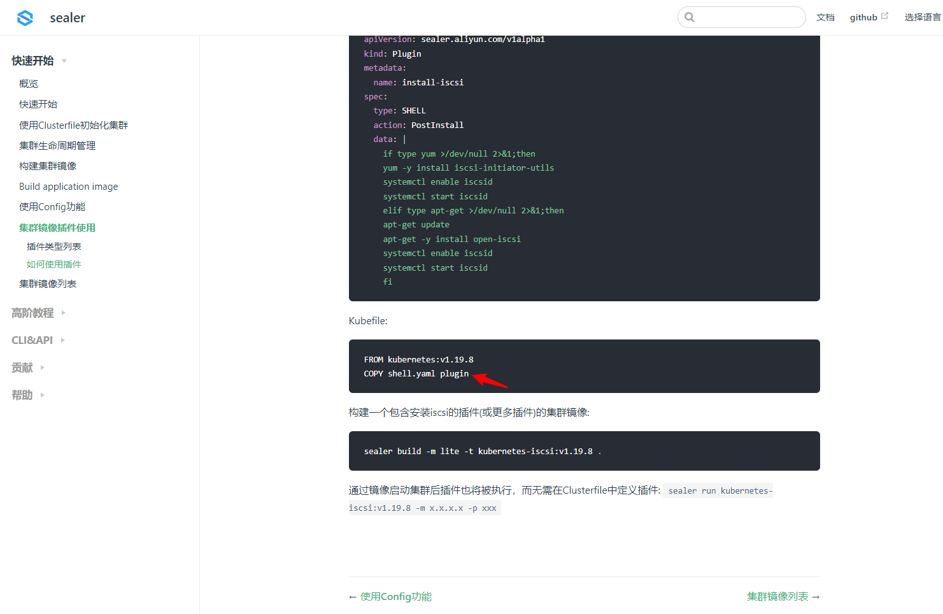Collapse the 快速开始 sidebar section

point(32,61)
